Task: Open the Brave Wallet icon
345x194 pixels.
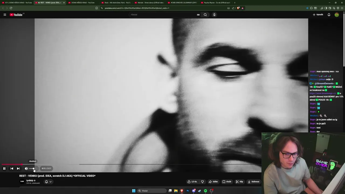Action: click(330, 8)
